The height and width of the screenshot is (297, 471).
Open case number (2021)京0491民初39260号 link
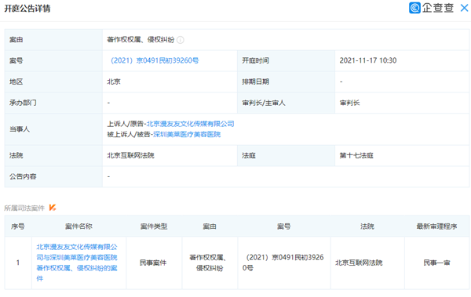(x=155, y=60)
